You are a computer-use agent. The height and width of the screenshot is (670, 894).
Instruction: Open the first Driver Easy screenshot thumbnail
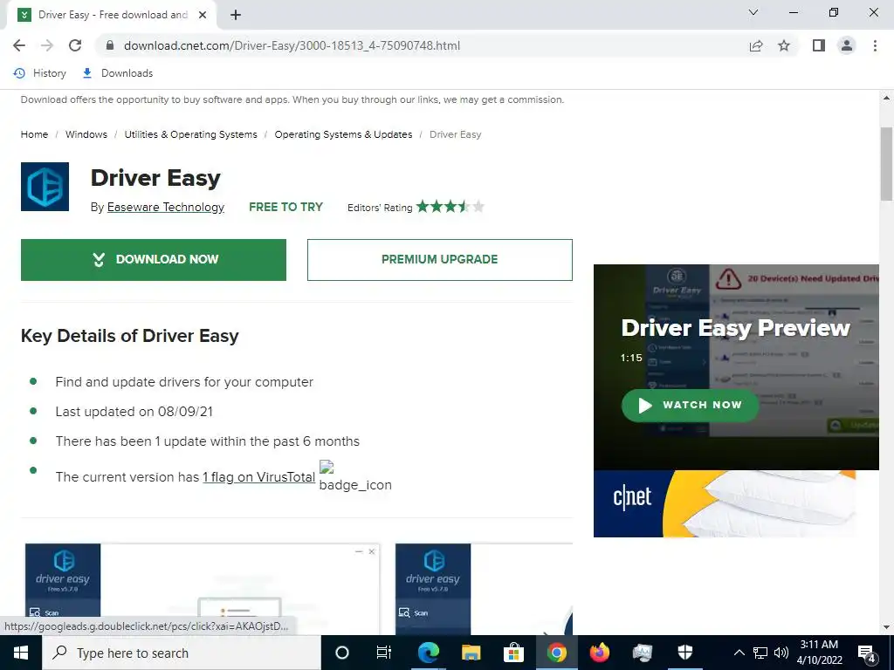203,589
